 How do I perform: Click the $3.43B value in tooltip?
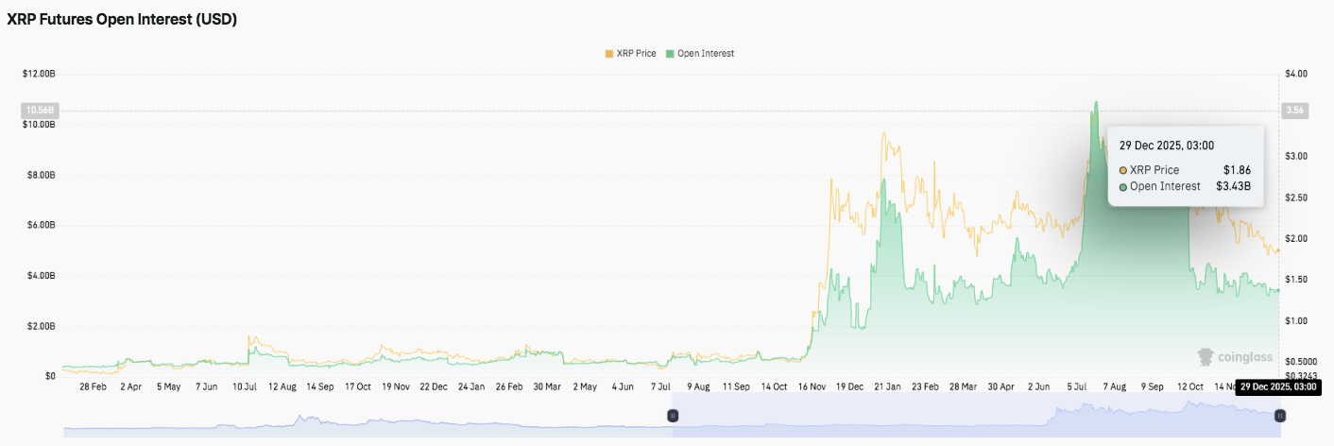click(x=1233, y=186)
